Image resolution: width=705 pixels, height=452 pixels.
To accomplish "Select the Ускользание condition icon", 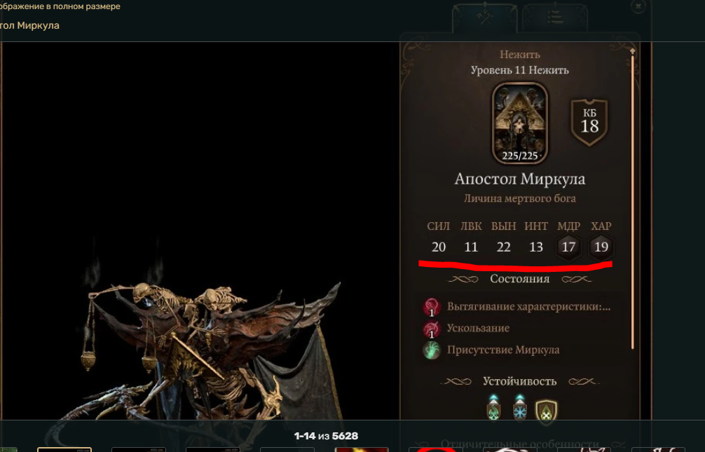I will click(432, 329).
